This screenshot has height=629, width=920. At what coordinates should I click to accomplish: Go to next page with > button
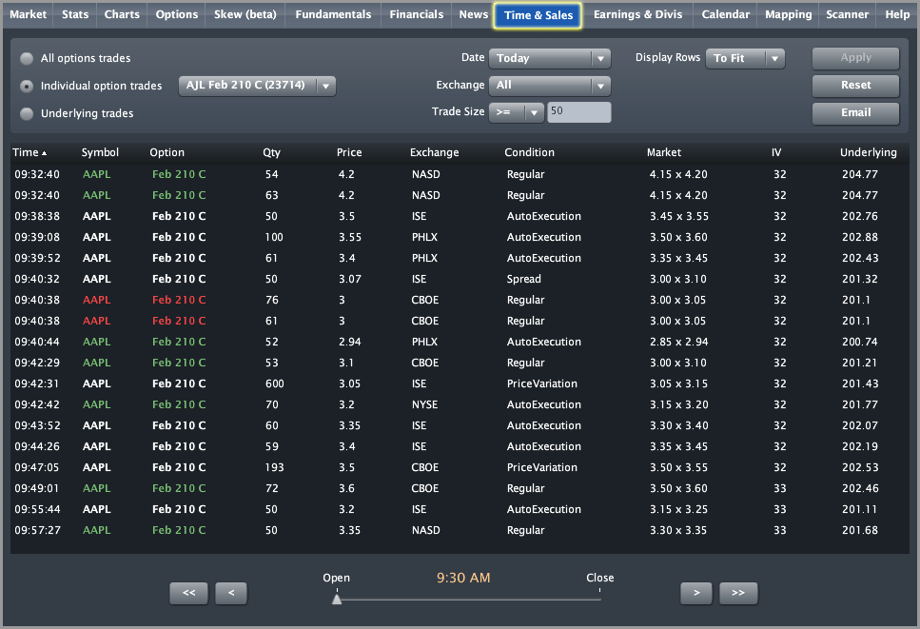[696, 593]
